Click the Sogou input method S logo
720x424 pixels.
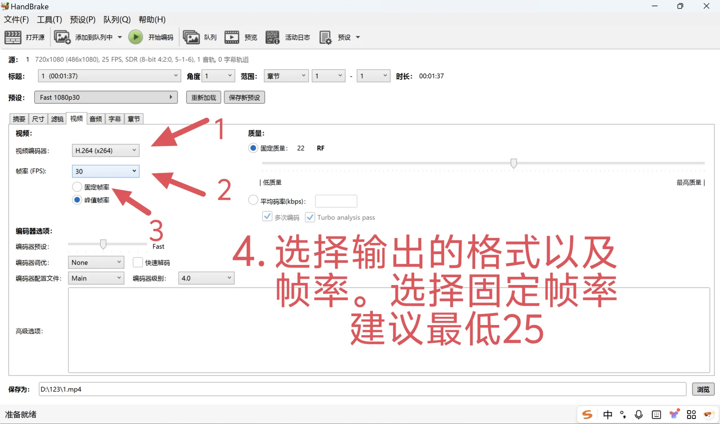[587, 414]
